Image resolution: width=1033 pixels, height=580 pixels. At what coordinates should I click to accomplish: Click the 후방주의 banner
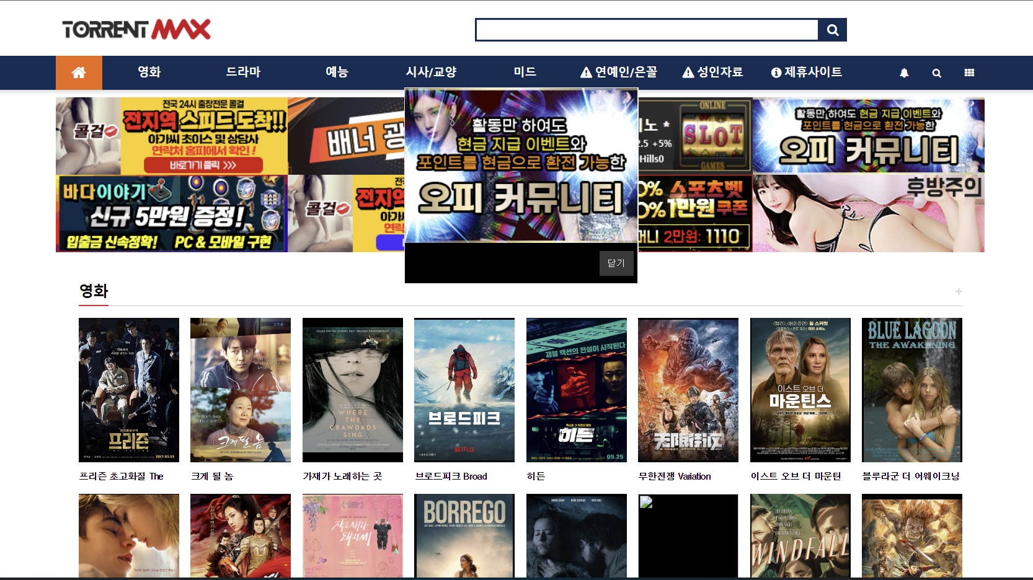869,213
